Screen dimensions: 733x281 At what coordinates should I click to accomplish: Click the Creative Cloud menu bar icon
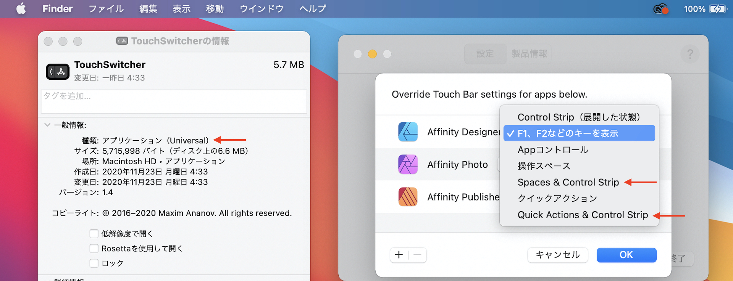click(661, 9)
